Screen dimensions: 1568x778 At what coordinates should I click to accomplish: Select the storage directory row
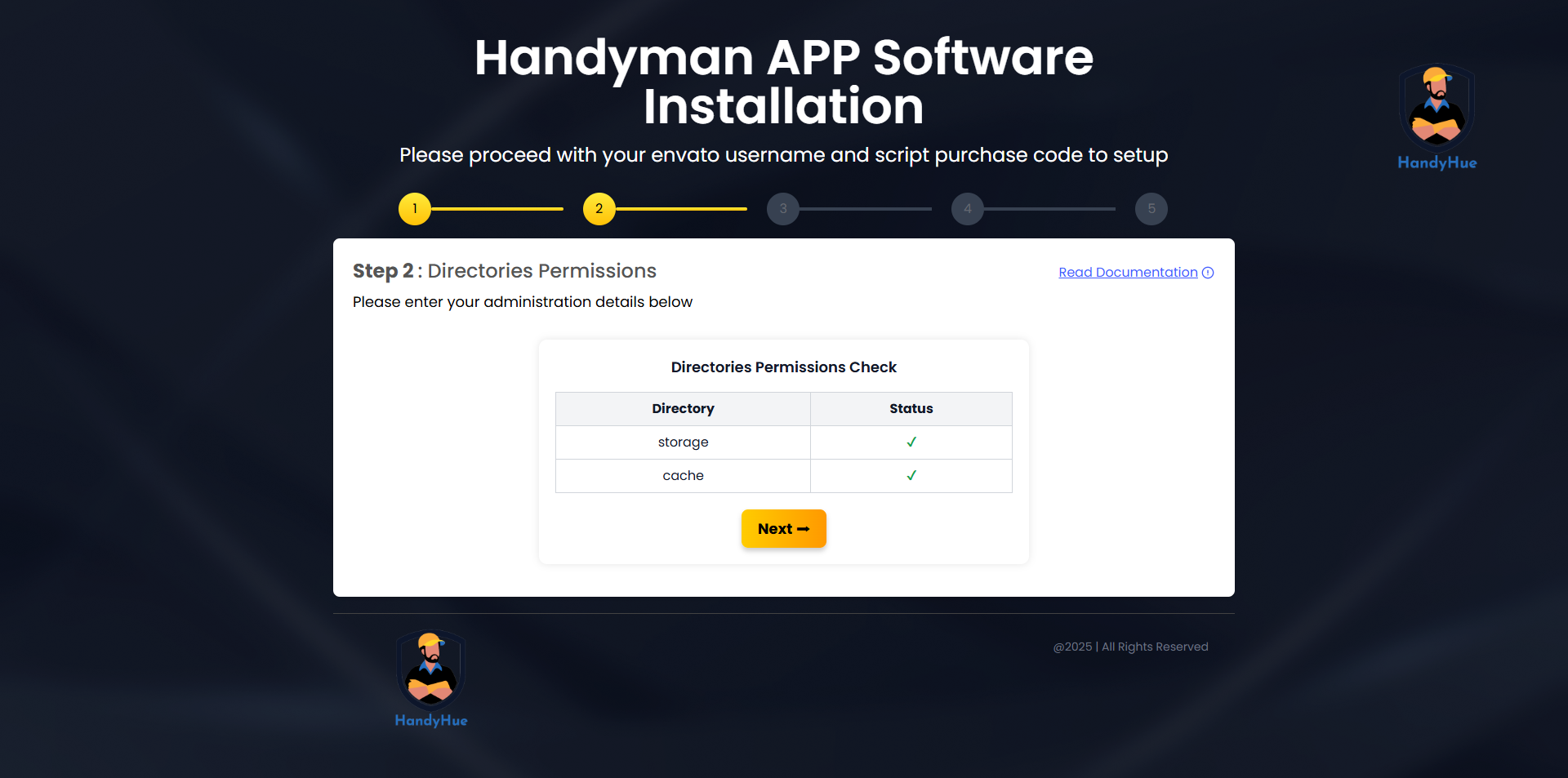coord(683,442)
